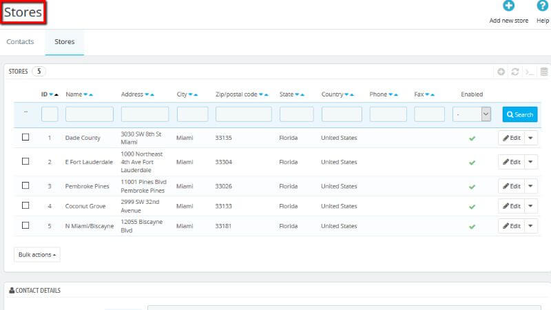This screenshot has width=551, height=310.
Task: Focus the Phone filter field
Action: pyautogui.click(x=388, y=114)
